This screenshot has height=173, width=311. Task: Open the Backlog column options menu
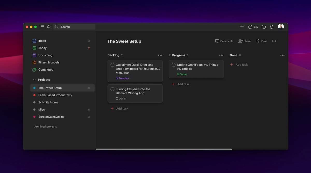[160, 55]
